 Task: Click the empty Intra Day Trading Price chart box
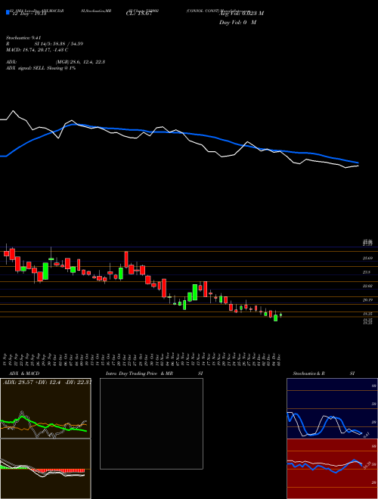click(151, 423)
